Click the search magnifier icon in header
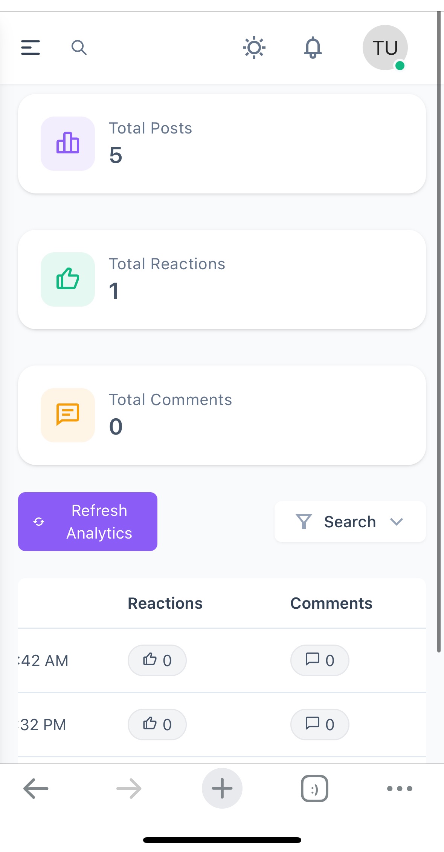The width and height of the screenshot is (444, 852). point(79,48)
